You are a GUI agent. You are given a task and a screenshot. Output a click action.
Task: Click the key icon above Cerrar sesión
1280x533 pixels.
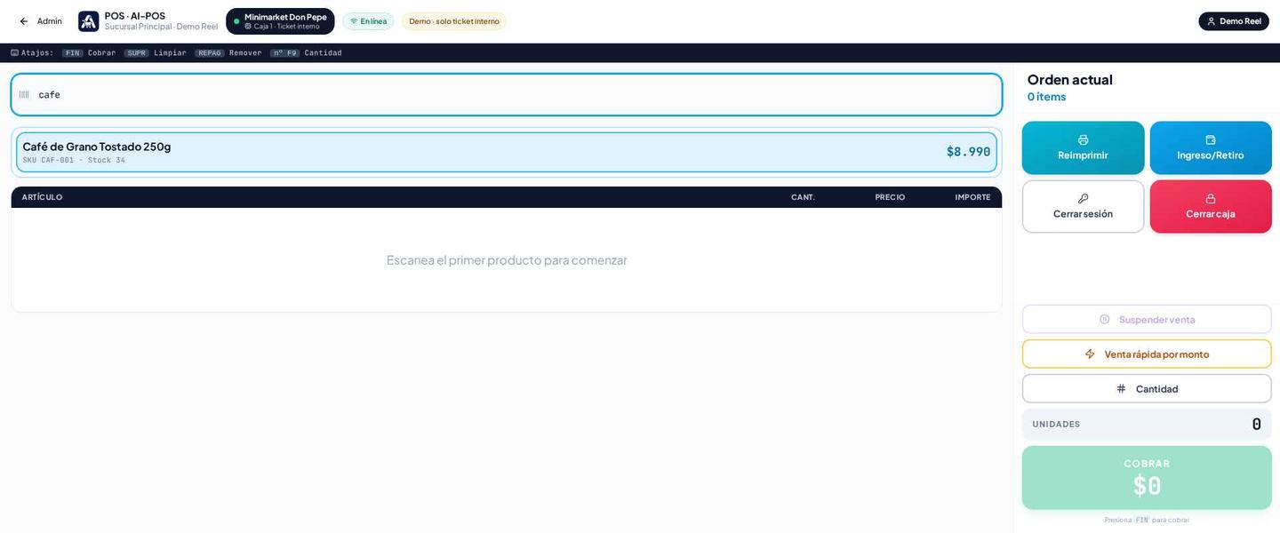click(x=1083, y=198)
